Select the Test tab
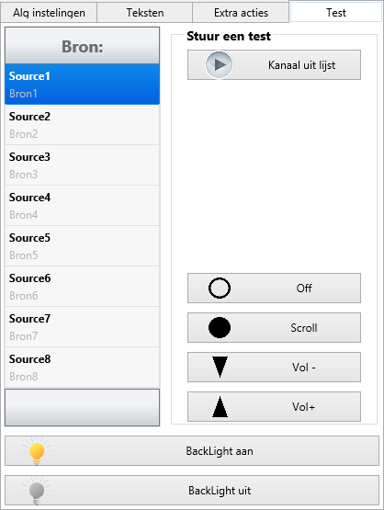Screen dimensions: 384x510 pos(336,12)
